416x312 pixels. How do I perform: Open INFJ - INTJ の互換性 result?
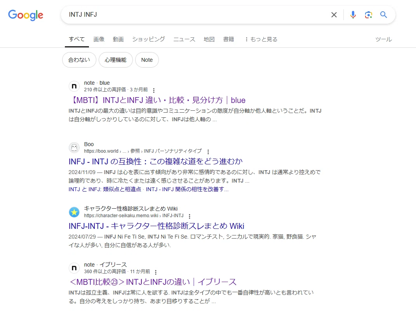(x=155, y=162)
